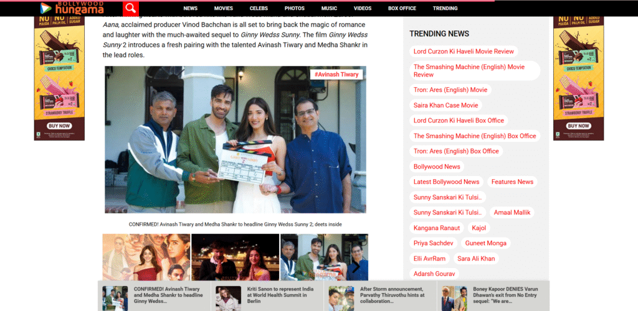Open Tron: Ares (English) Movie link
Image resolution: width=638 pixels, height=311 pixels.
click(450, 90)
